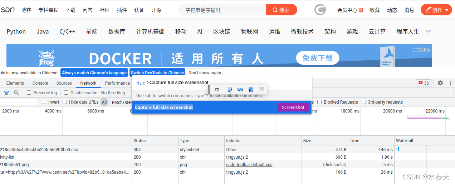Switch to Elements tab
Viewport: 455px width, 184px height.
[x=15, y=83]
